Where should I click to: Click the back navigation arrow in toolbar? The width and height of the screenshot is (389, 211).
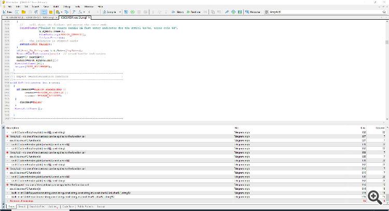[x=89, y=12]
